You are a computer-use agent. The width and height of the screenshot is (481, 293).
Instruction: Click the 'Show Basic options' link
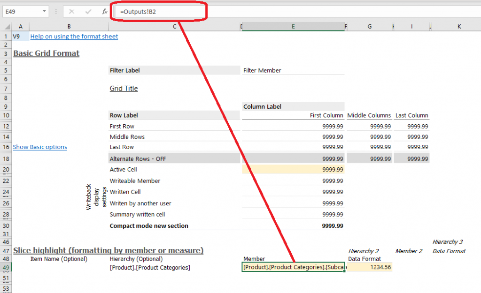point(40,147)
